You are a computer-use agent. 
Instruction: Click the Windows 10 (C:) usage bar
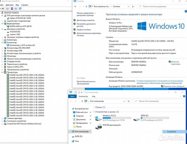(117, 118)
